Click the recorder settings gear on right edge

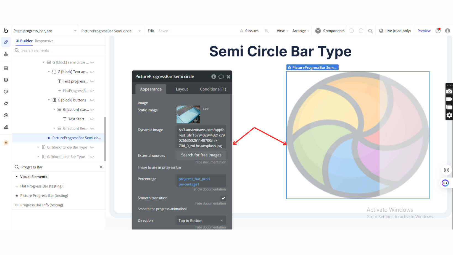(449, 115)
